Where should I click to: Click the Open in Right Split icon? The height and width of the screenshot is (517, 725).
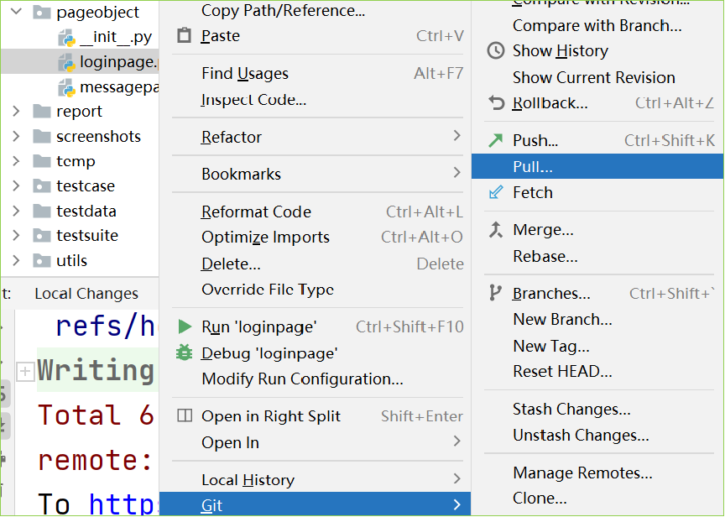point(185,416)
